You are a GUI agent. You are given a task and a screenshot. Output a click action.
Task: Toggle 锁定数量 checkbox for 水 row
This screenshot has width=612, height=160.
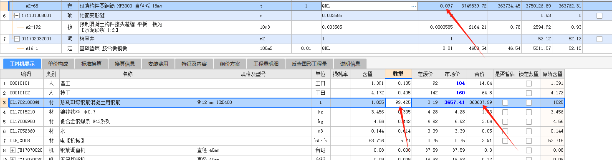click(x=529, y=131)
